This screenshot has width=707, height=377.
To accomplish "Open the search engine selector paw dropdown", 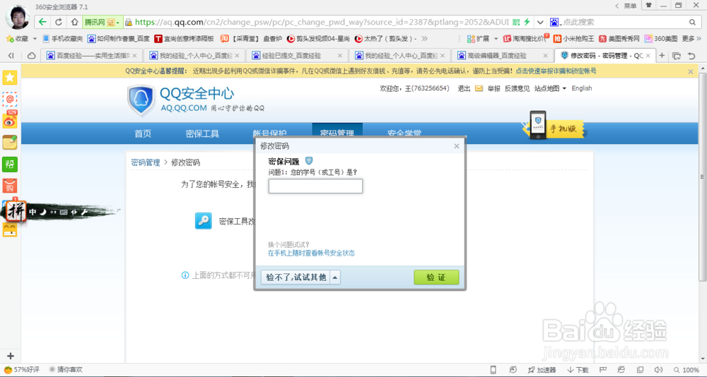I will coord(556,22).
